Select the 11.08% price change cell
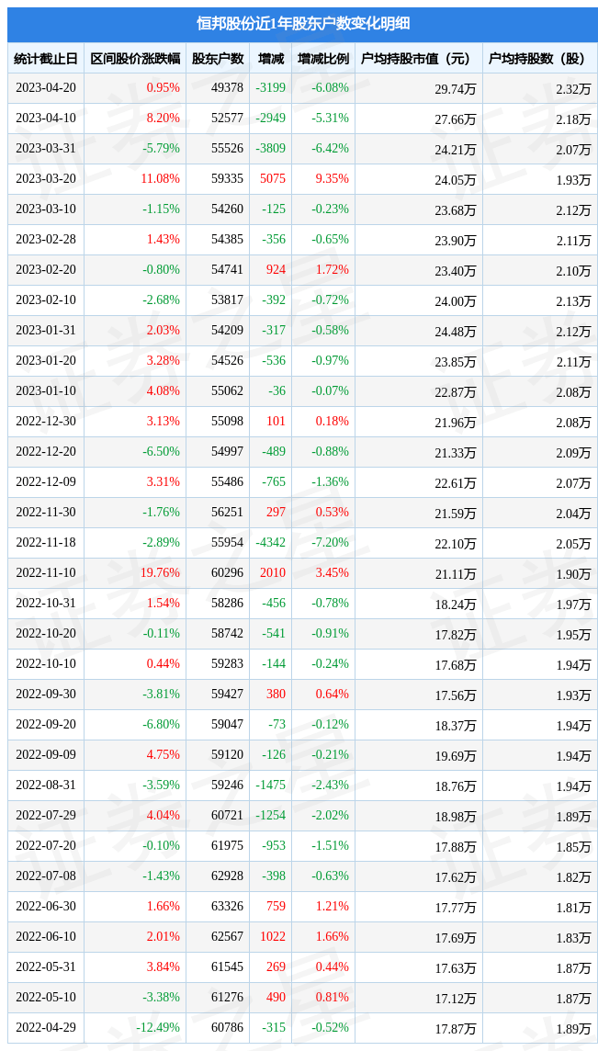Viewport: 598px width, 1051px height. tap(160, 179)
